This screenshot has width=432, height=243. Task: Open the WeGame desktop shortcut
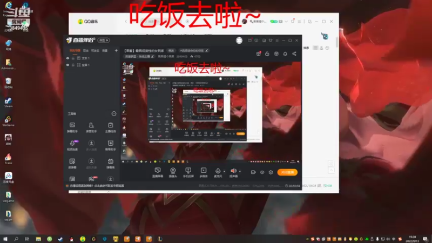8,121
